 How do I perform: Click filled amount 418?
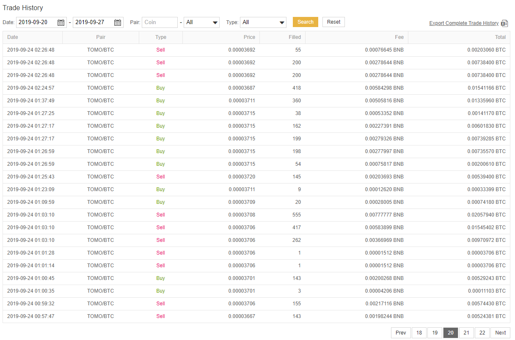point(297,88)
